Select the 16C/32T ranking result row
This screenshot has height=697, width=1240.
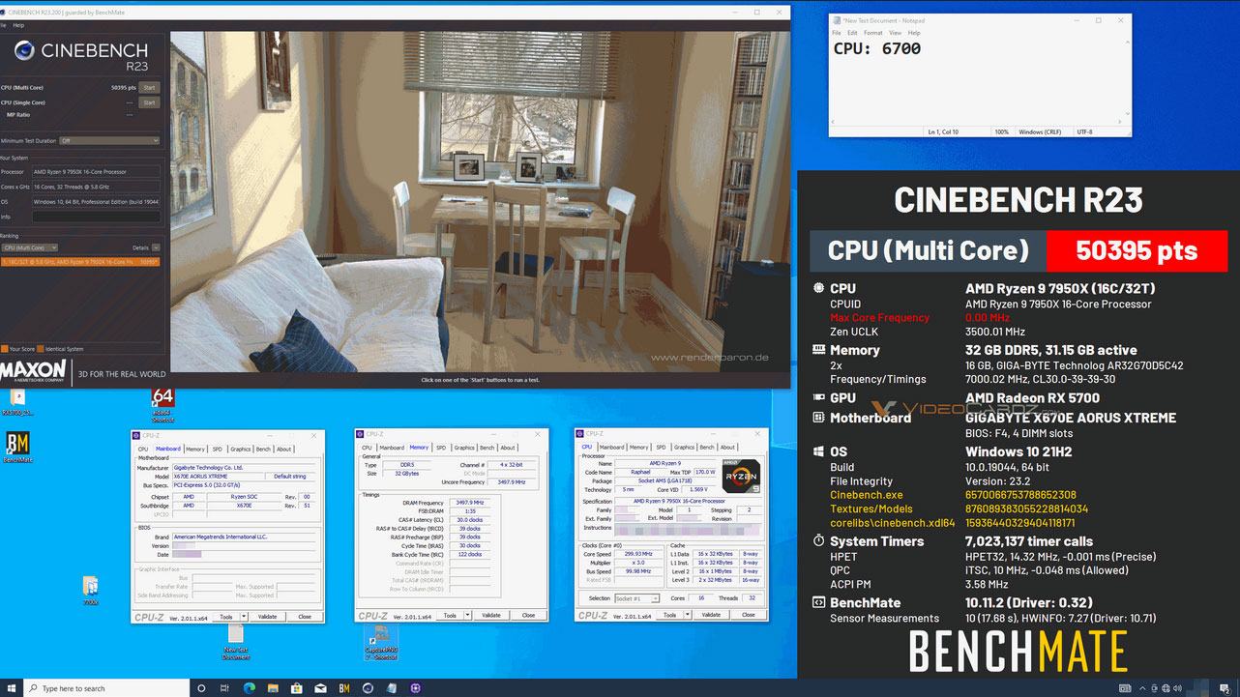pyautogui.click(x=80, y=261)
